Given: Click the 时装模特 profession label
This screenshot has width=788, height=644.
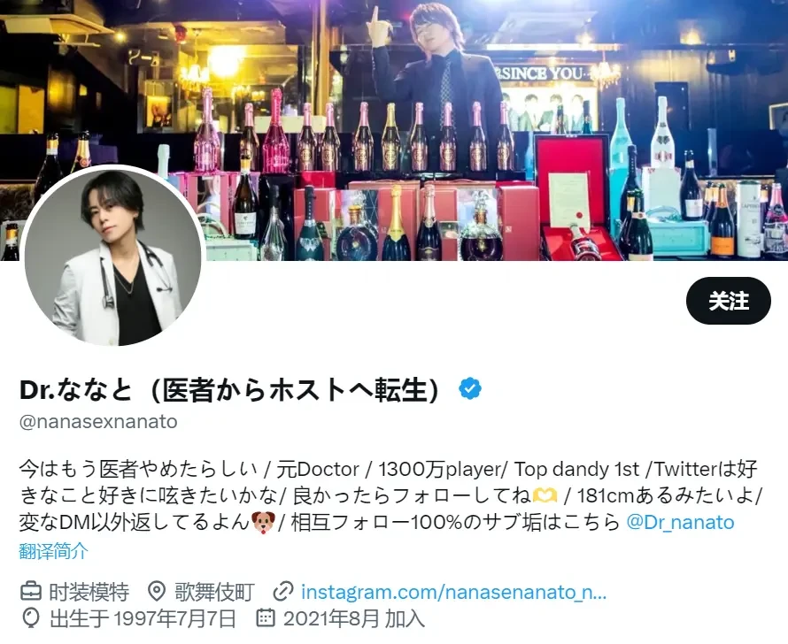Looking at the screenshot, I should click(x=89, y=592).
